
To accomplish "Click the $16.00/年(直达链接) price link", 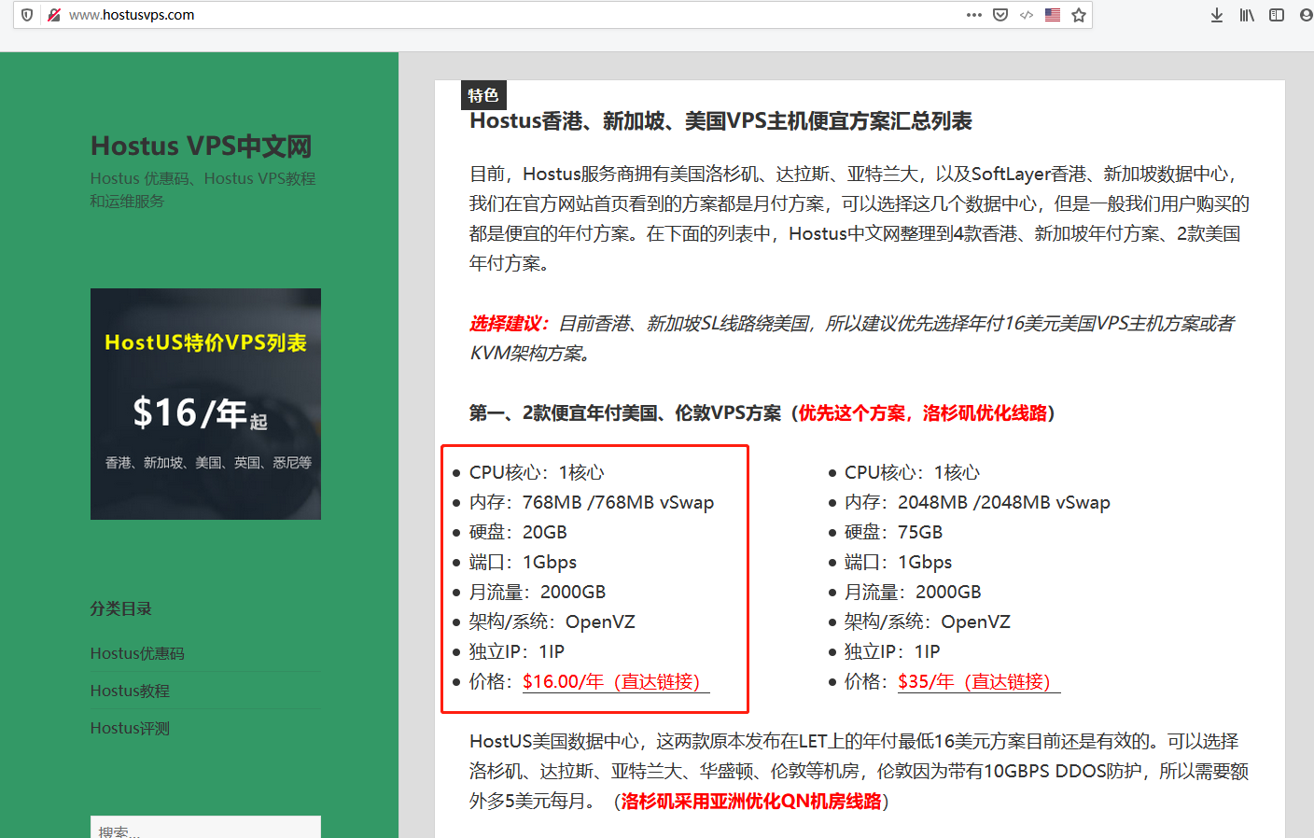I will click(x=616, y=682).
